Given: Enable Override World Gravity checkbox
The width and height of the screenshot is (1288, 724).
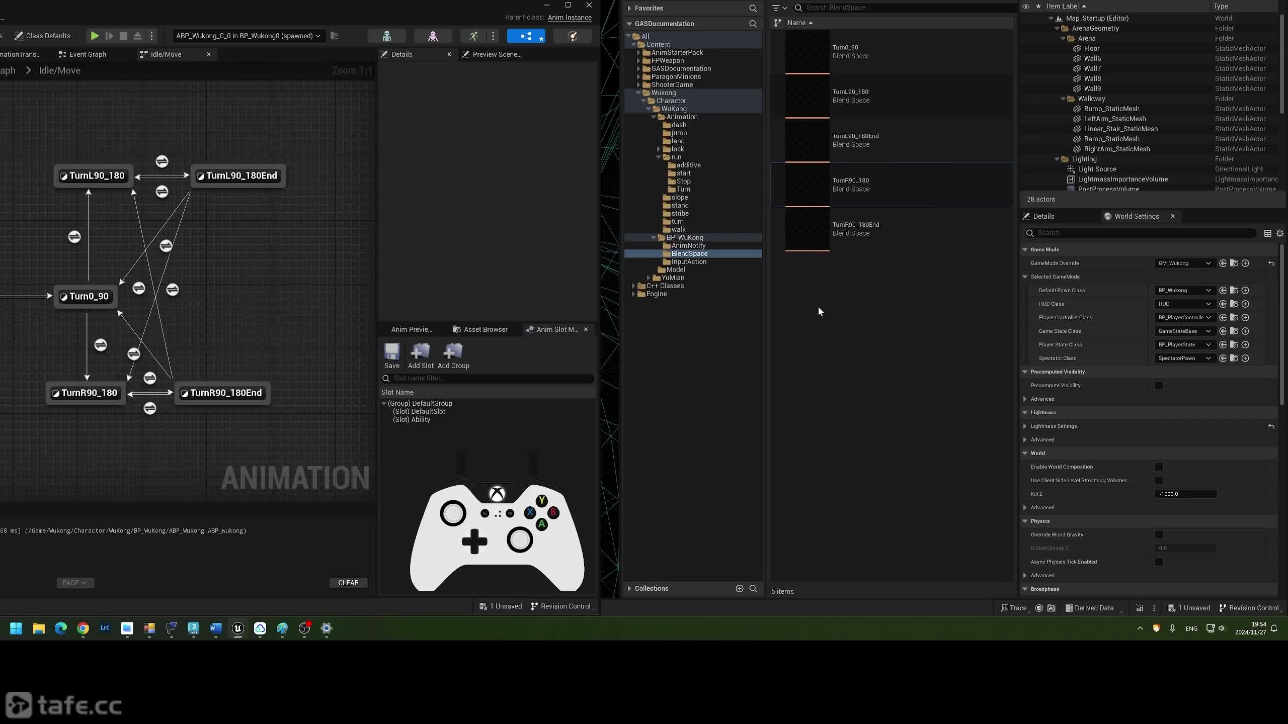Looking at the screenshot, I should tap(1159, 535).
